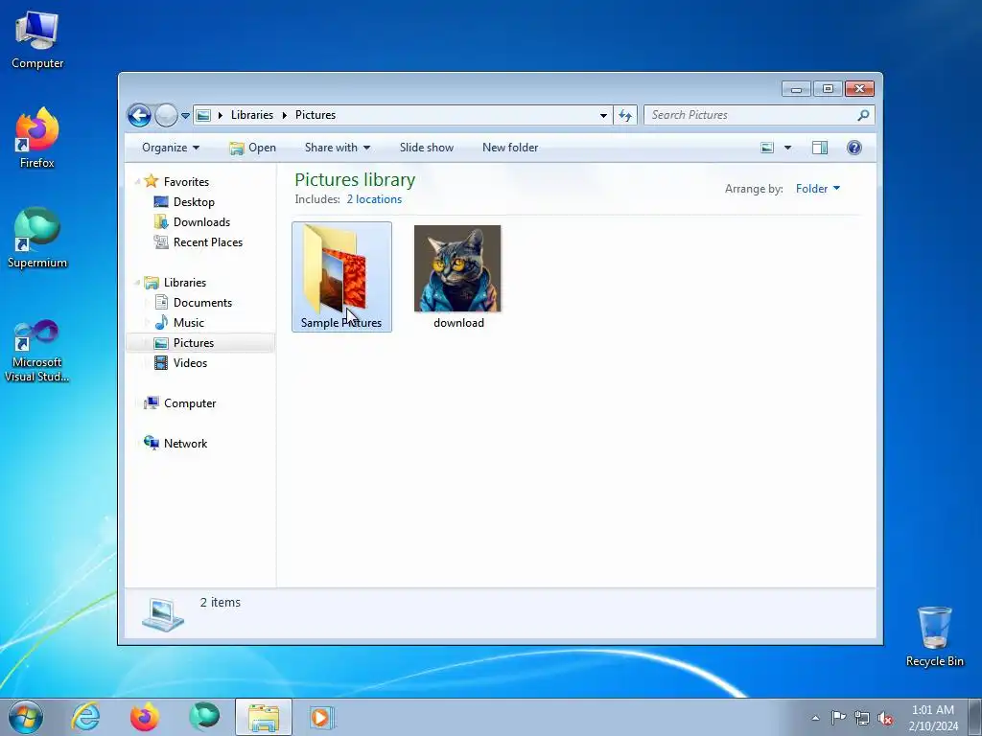The image size is (982, 736).
Task: Select the download cat image
Action: coord(457,277)
